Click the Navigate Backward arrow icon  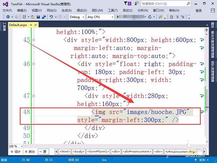[8, 17]
